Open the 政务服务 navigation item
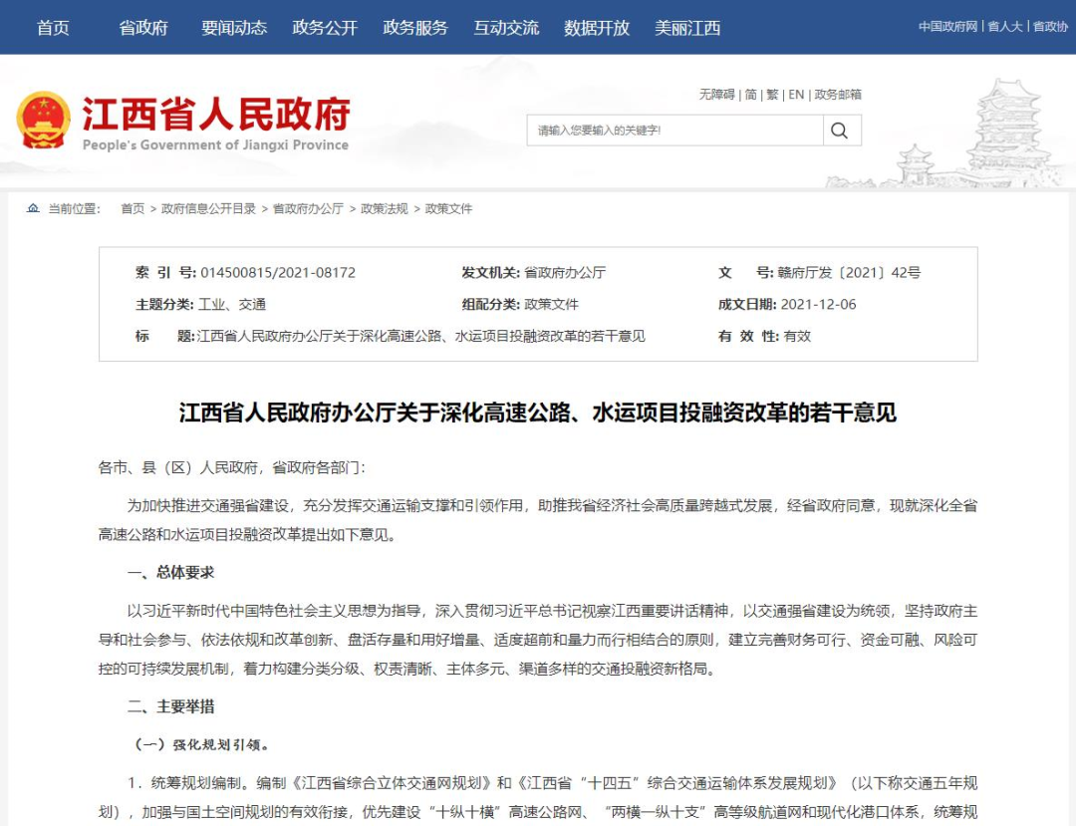Screen dimensions: 1076x826 (x=415, y=28)
